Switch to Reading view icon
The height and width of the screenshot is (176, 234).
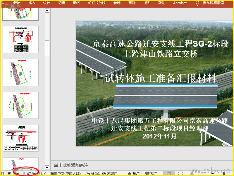[x=192, y=173]
